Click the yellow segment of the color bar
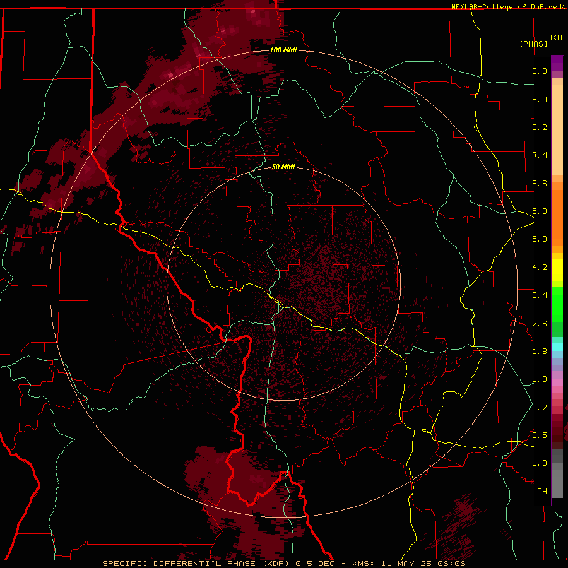568x568 pixels. pyautogui.click(x=557, y=270)
